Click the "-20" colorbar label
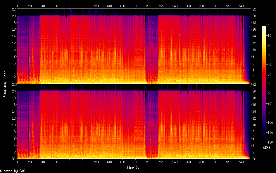 click(269, 45)
